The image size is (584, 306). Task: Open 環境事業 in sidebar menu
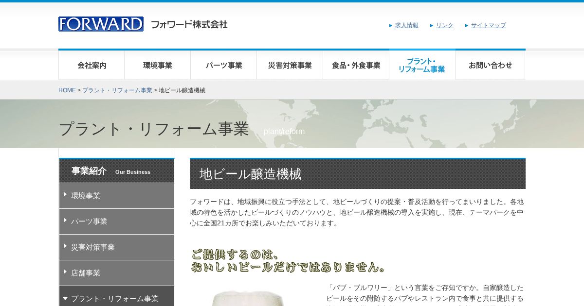click(117, 196)
